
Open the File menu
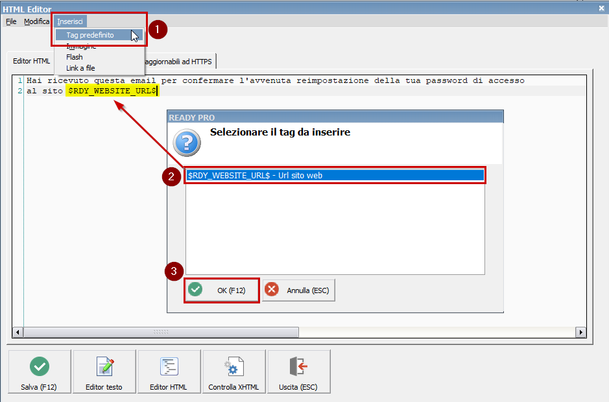pos(11,21)
